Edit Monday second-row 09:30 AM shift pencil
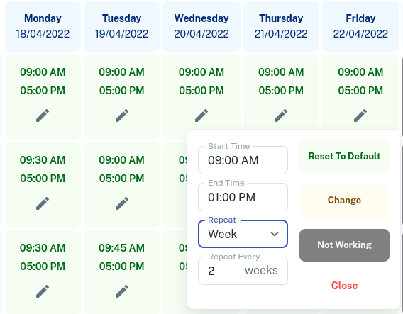Image resolution: width=403 pixels, height=314 pixels. pos(43,203)
